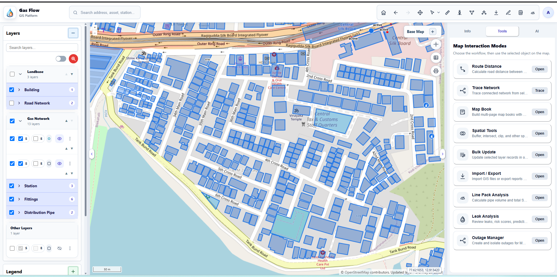Image resolution: width=557 pixels, height=277 pixels.
Task: Click the Other Layers square symbol swatch
Action: click(49, 248)
